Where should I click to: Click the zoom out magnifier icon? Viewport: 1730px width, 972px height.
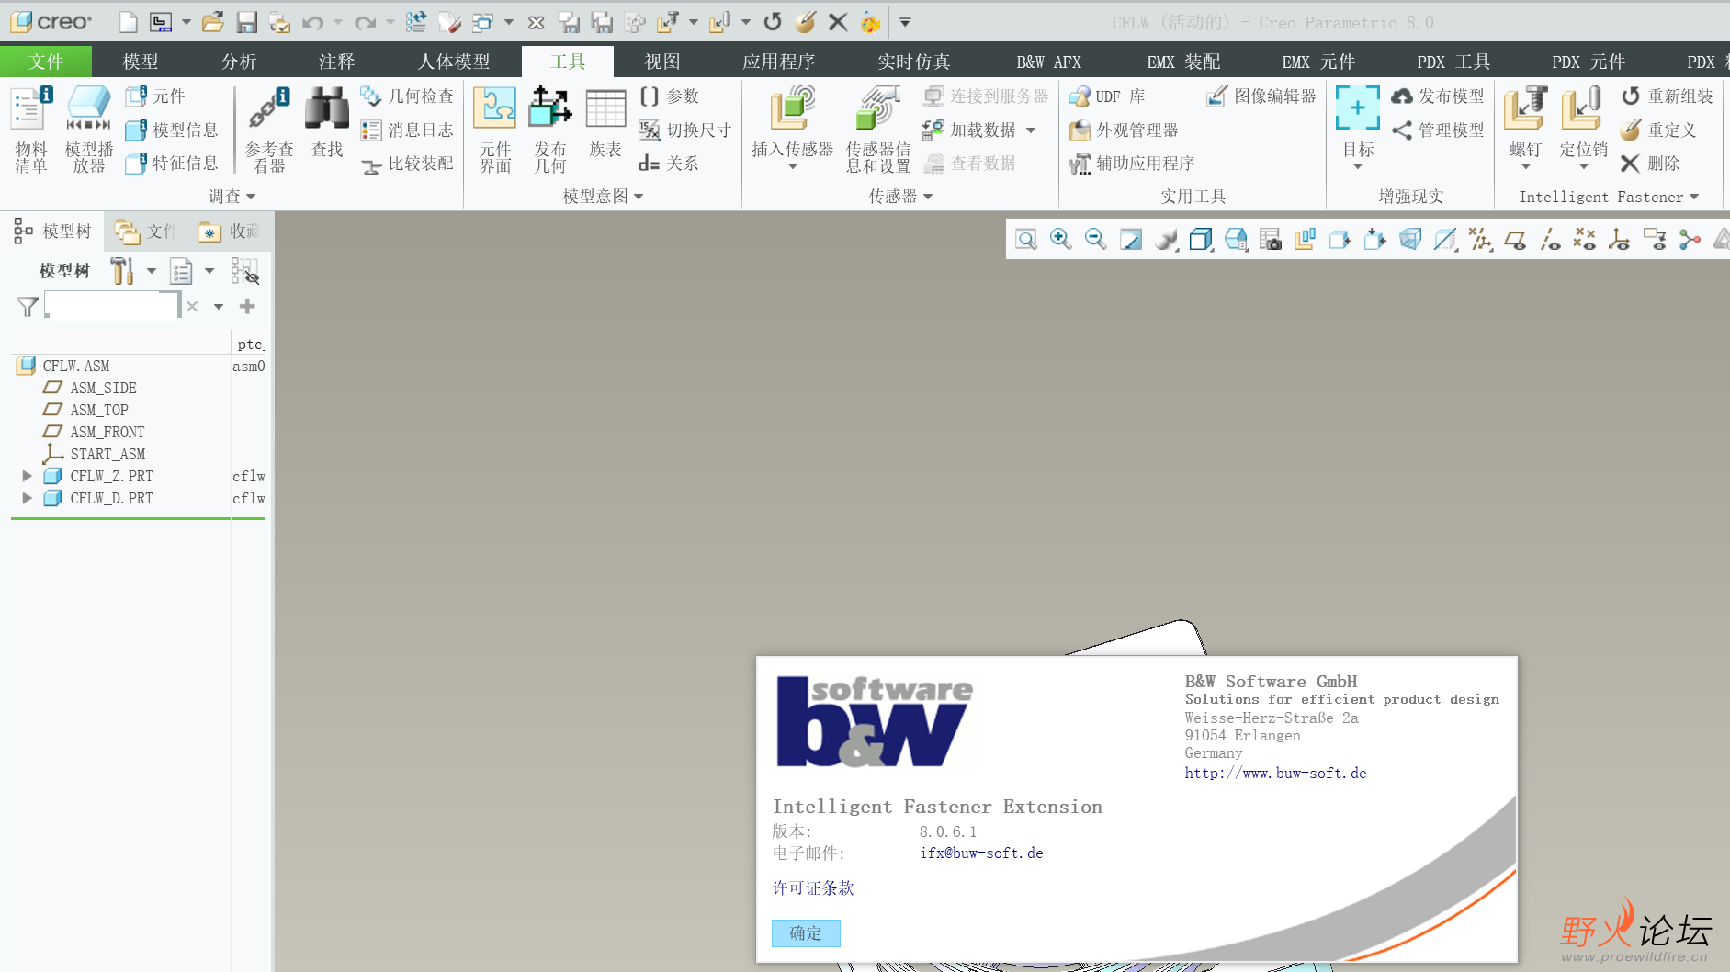point(1095,240)
